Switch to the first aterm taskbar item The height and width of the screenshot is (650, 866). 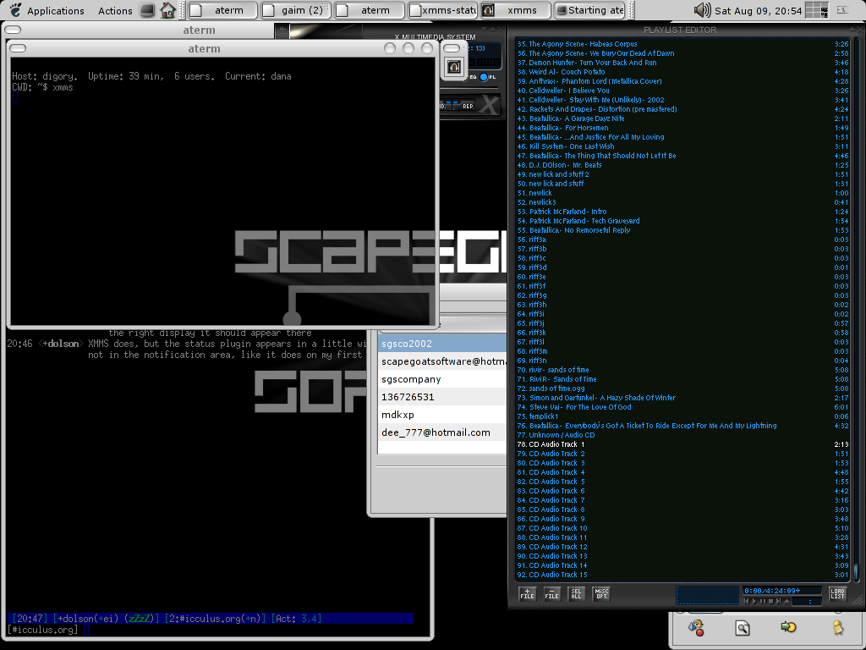pyautogui.click(x=222, y=10)
